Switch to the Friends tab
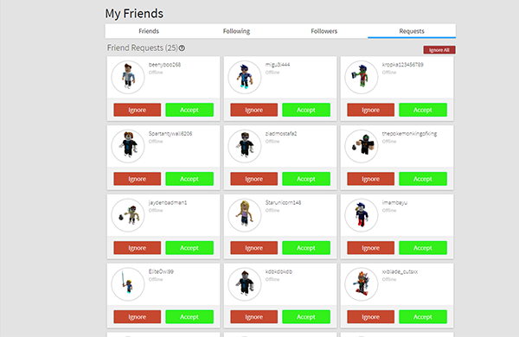This screenshot has width=519, height=337. [149, 31]
